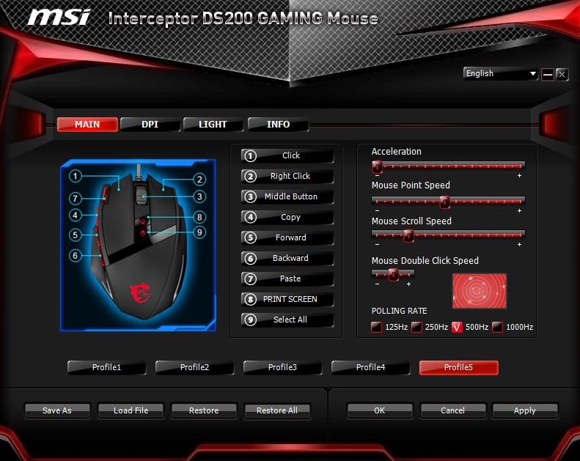Enable 1000Hz polling rate

498,327
